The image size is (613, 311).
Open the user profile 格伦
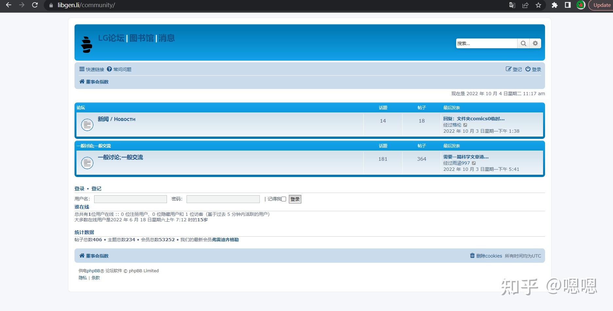(457, 125)
